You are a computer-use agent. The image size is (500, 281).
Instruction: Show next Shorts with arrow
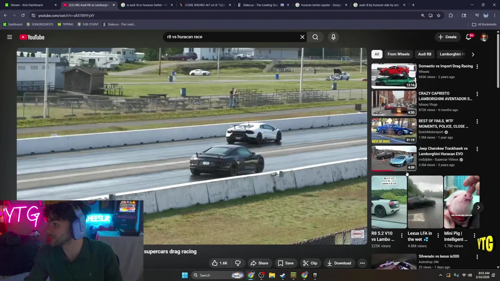coord(478,207)
